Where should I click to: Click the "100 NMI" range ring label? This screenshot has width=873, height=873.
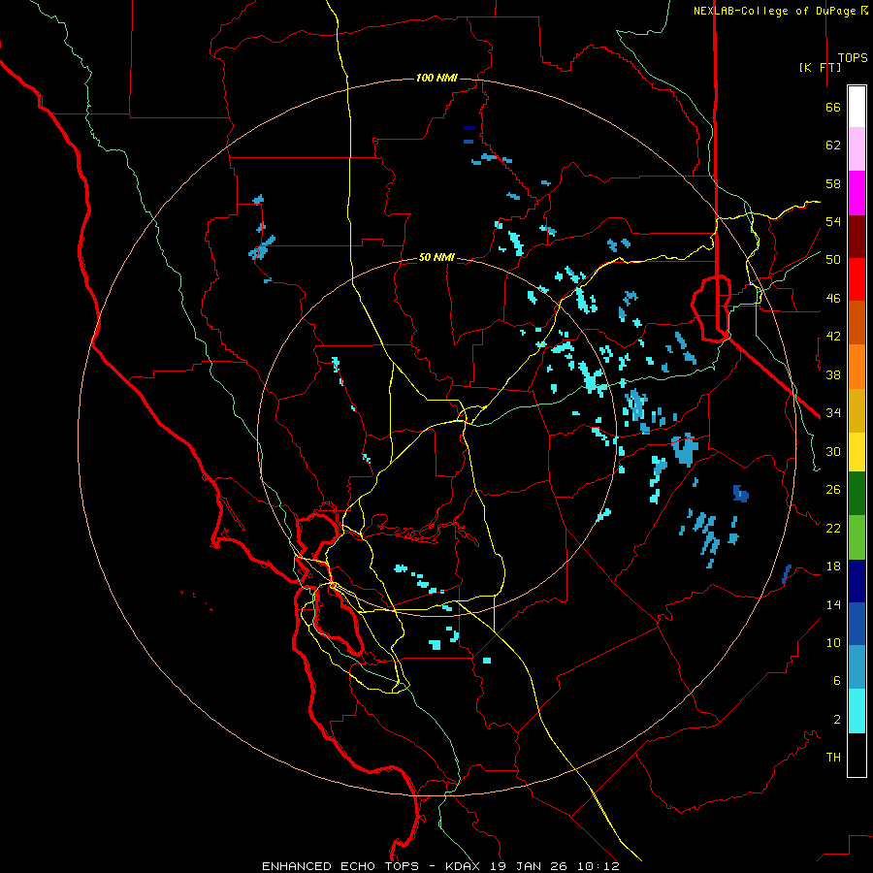tap(436, 78)
